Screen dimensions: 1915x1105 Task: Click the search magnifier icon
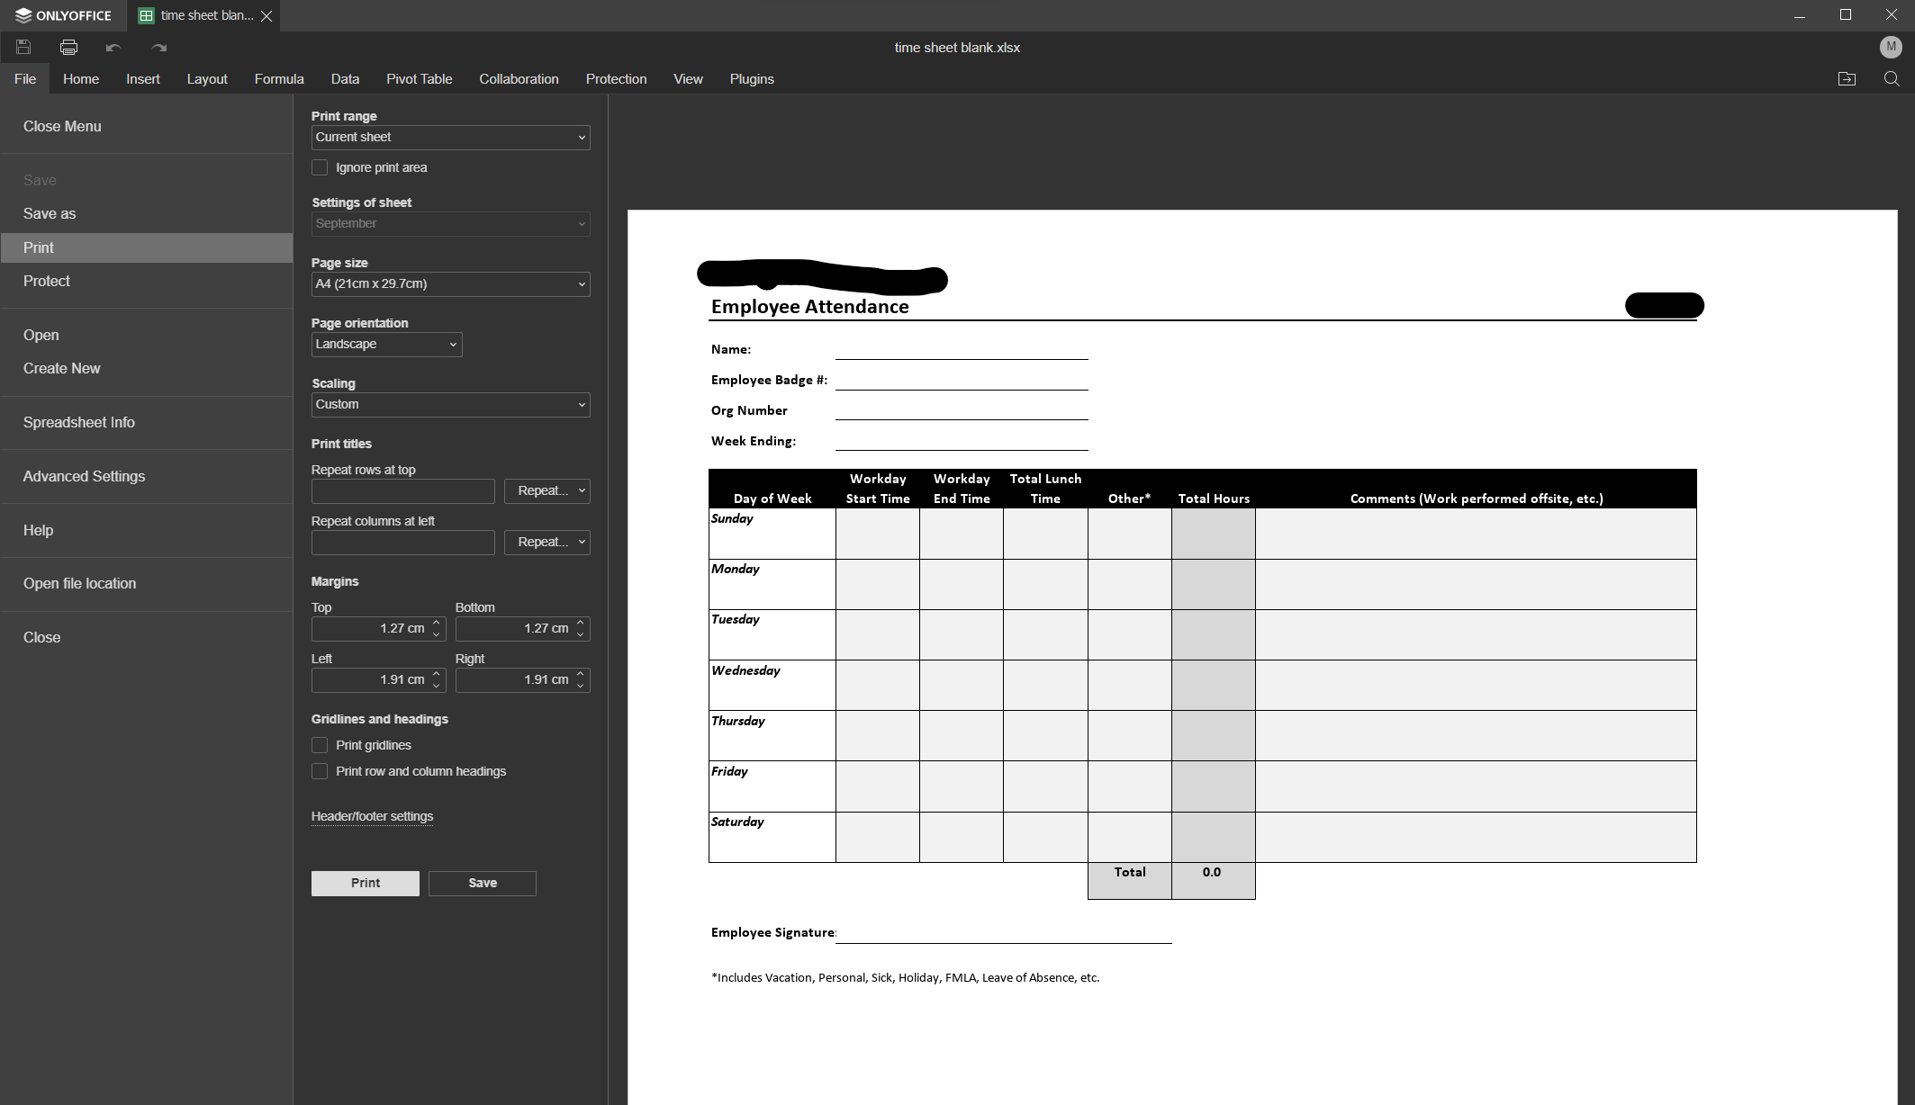point(1892,79)
